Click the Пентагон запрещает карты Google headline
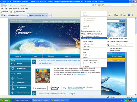 tap(57, 94)
